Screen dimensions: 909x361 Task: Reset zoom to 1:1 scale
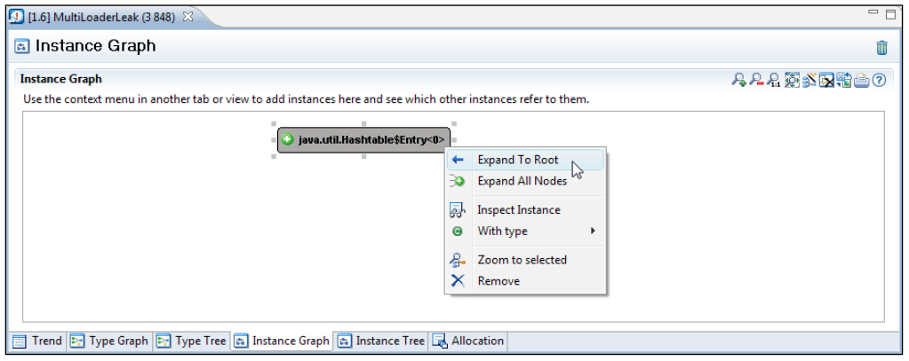(774, 80)
